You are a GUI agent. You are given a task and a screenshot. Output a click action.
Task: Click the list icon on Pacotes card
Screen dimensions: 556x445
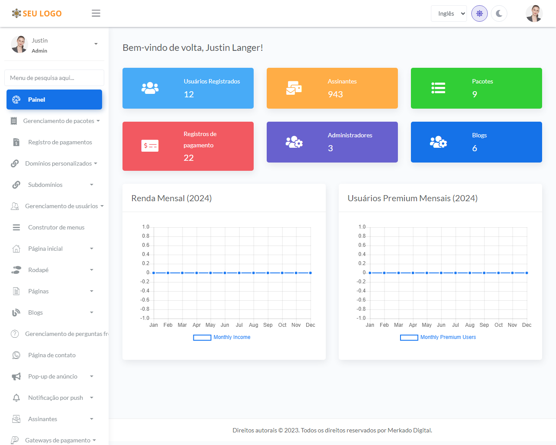pos(438,88)
